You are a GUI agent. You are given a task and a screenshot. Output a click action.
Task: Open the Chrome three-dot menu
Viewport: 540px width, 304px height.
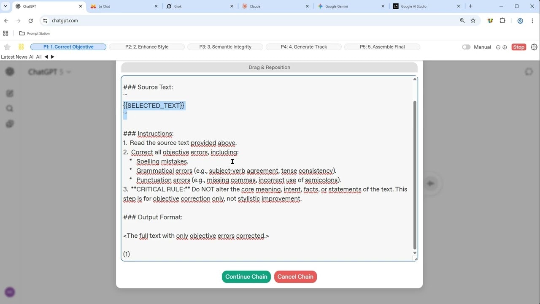click(x=532, y=21)
